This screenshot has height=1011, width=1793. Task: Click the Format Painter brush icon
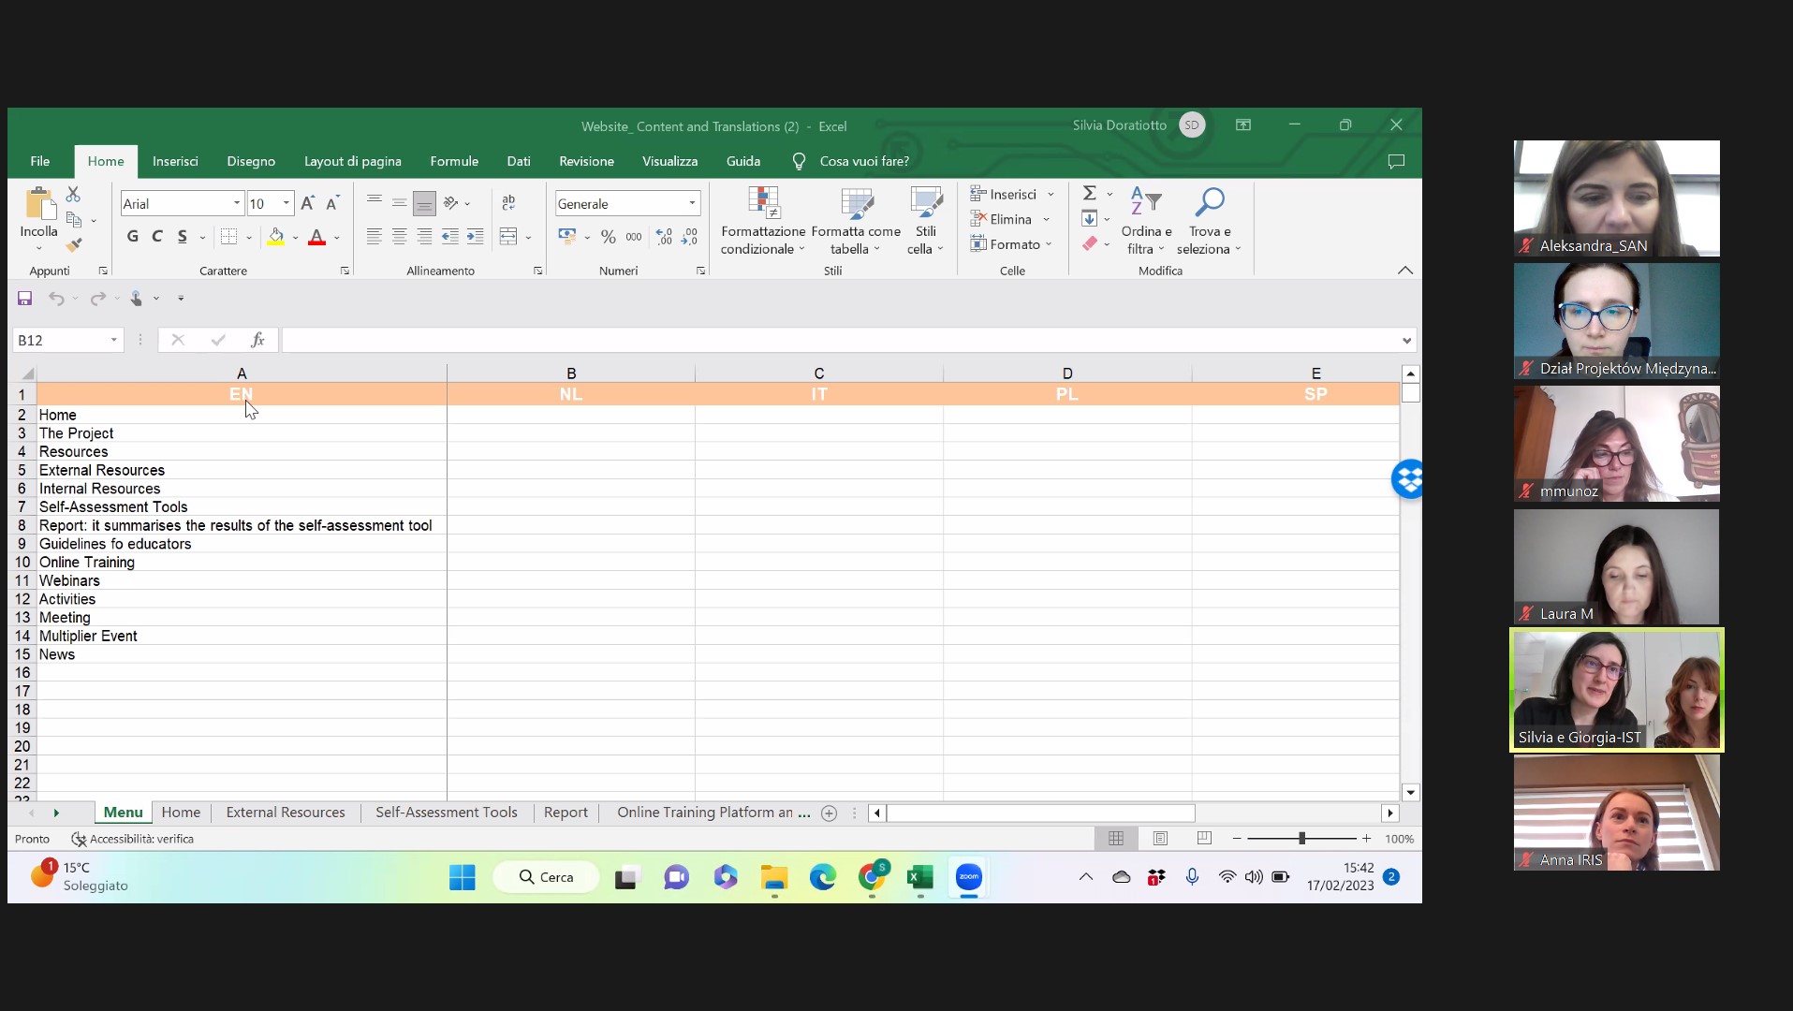[74, 244]
